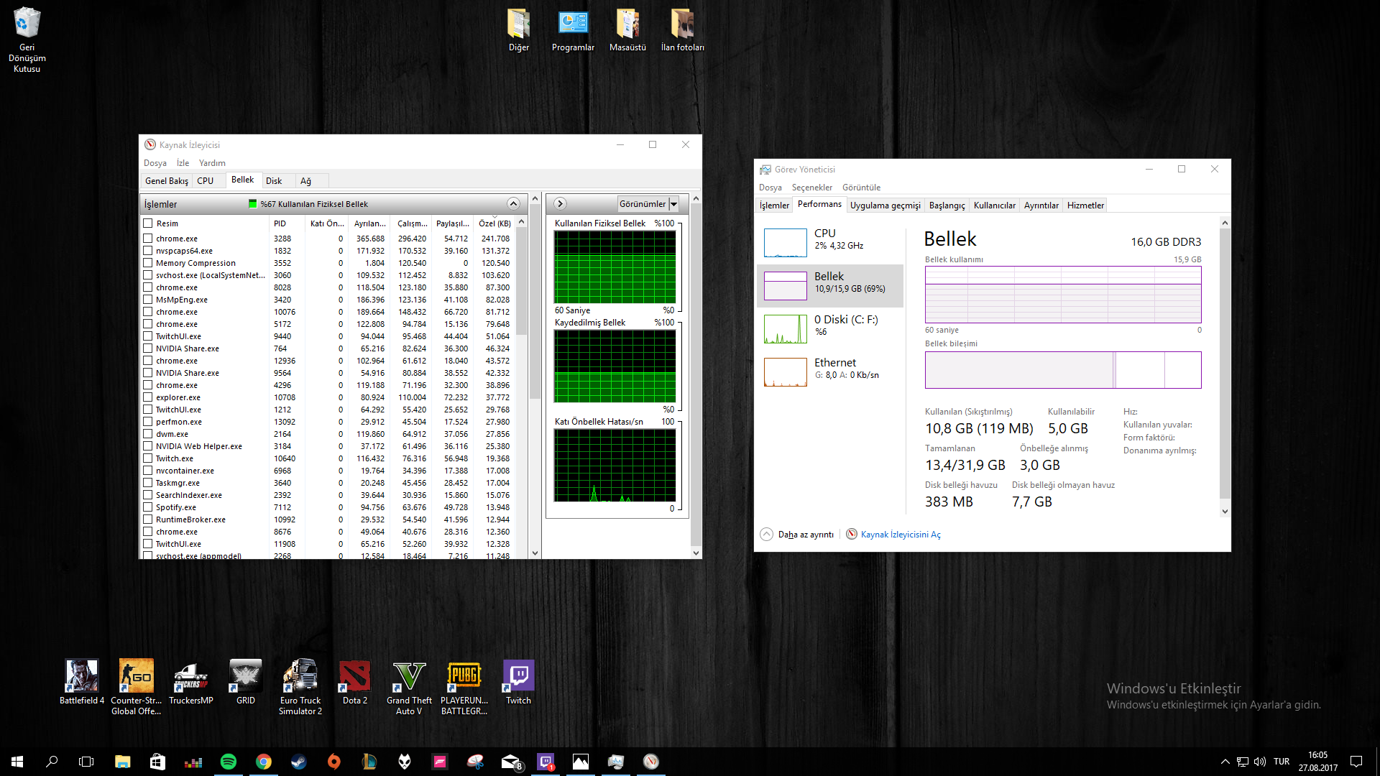Open Google Chrome from the taskbar
The image size is (1380, 776).
click(x=264, y=762)
